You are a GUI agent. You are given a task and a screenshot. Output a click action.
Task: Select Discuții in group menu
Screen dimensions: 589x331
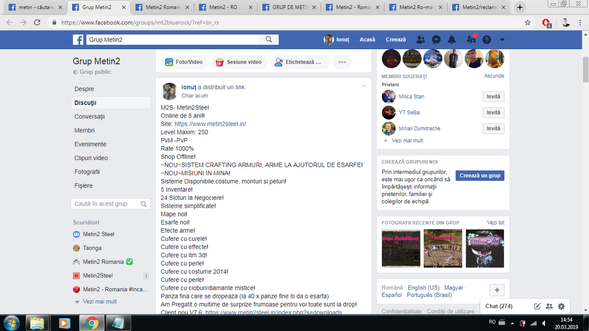111,103
